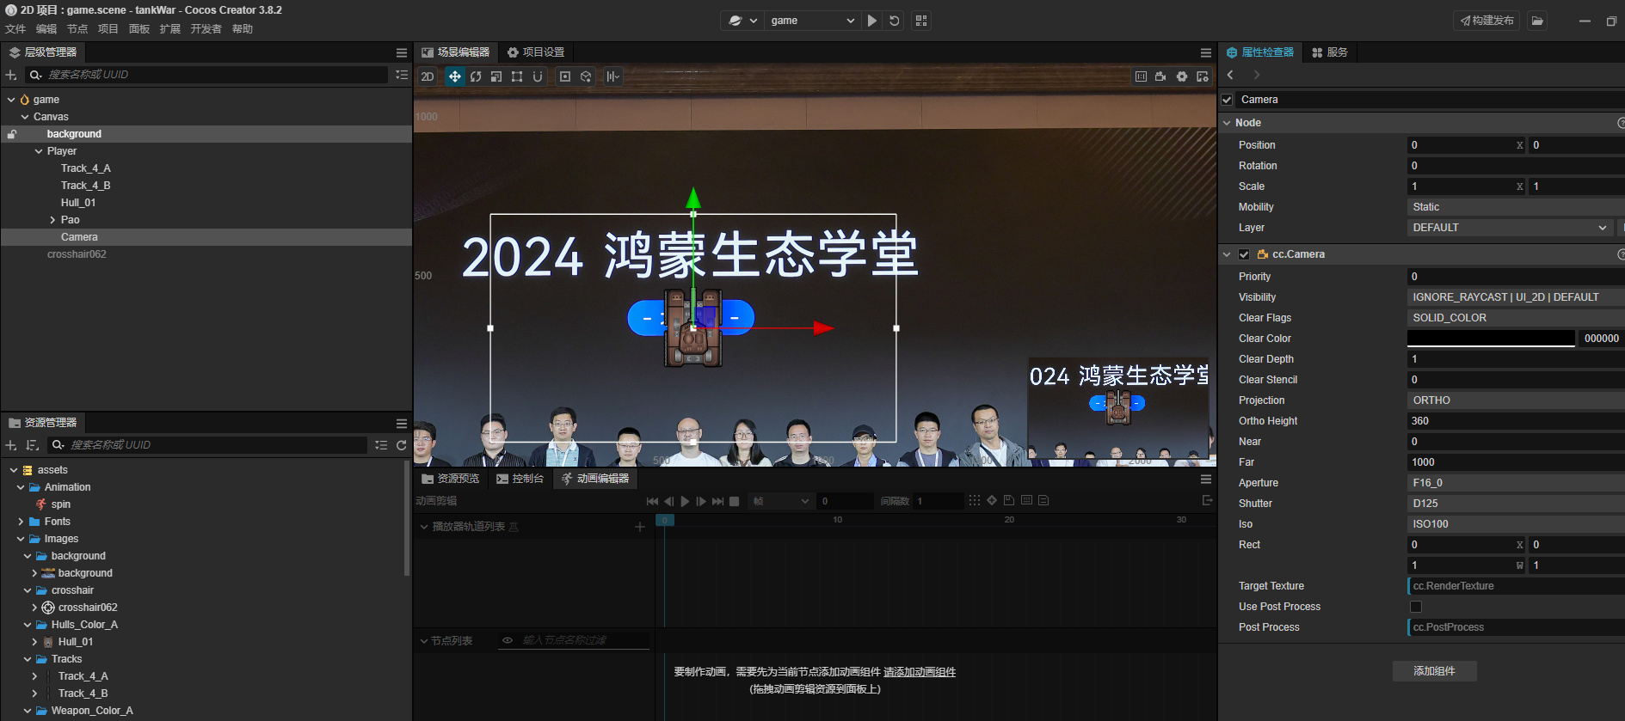Stop the animation playback
The image size is (1625, 721).
pos(734,501)
